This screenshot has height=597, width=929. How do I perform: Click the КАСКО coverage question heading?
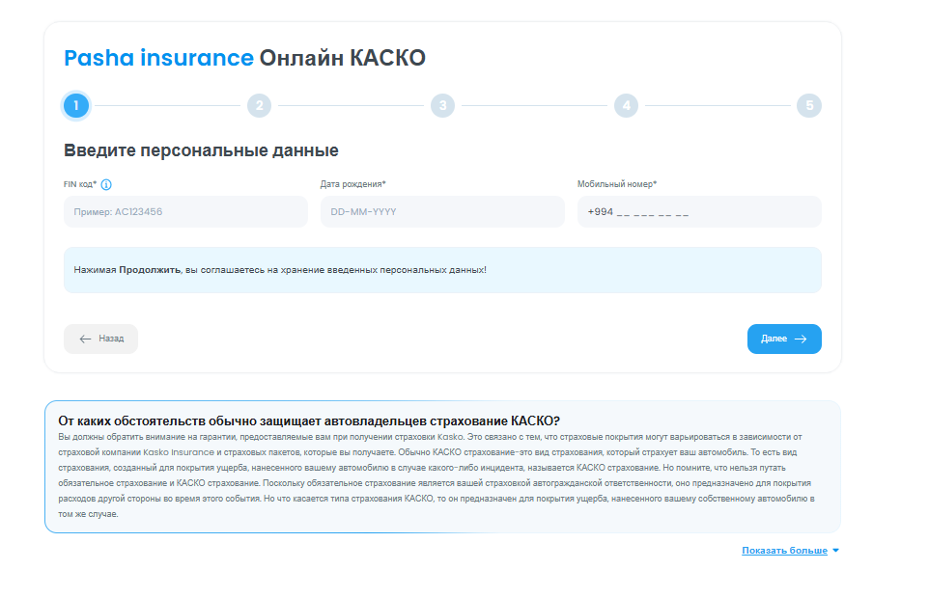[309, 421]
